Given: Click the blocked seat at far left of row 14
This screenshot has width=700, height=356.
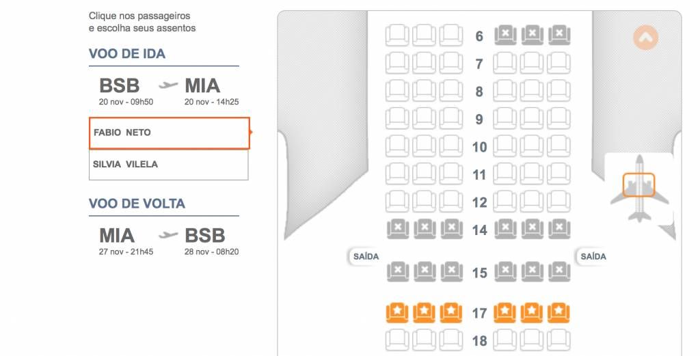Looking at the screenshot, I should pyautogui.click(x=397, y=230).
